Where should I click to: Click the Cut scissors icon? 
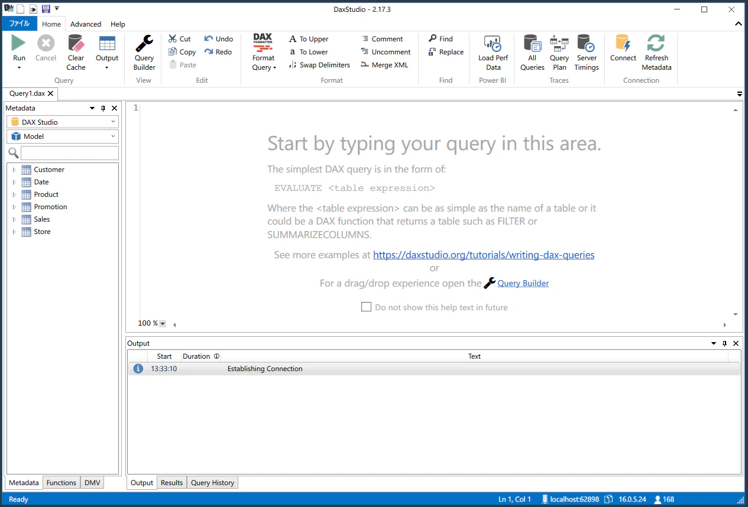click(173, 39)
